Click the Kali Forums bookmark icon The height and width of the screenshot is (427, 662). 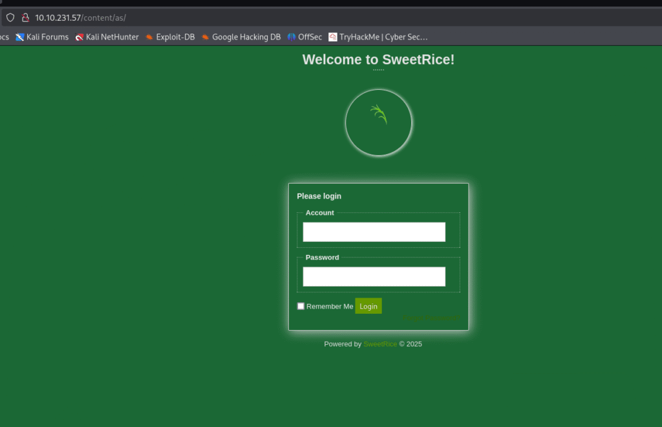(x=20, y=37)
